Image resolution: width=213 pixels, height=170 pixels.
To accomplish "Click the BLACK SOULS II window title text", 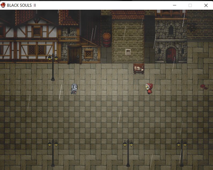I will 21,5.
